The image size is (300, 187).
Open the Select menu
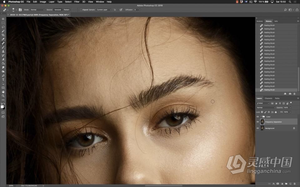click(x=68, y=2)
